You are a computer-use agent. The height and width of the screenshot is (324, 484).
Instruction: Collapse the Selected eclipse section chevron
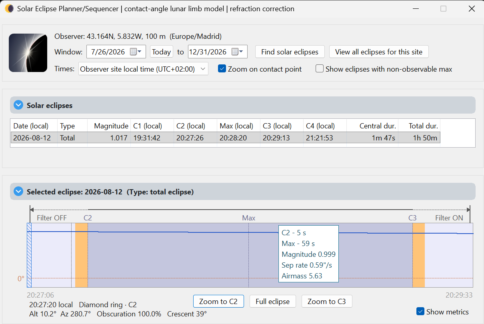(18, 192)
